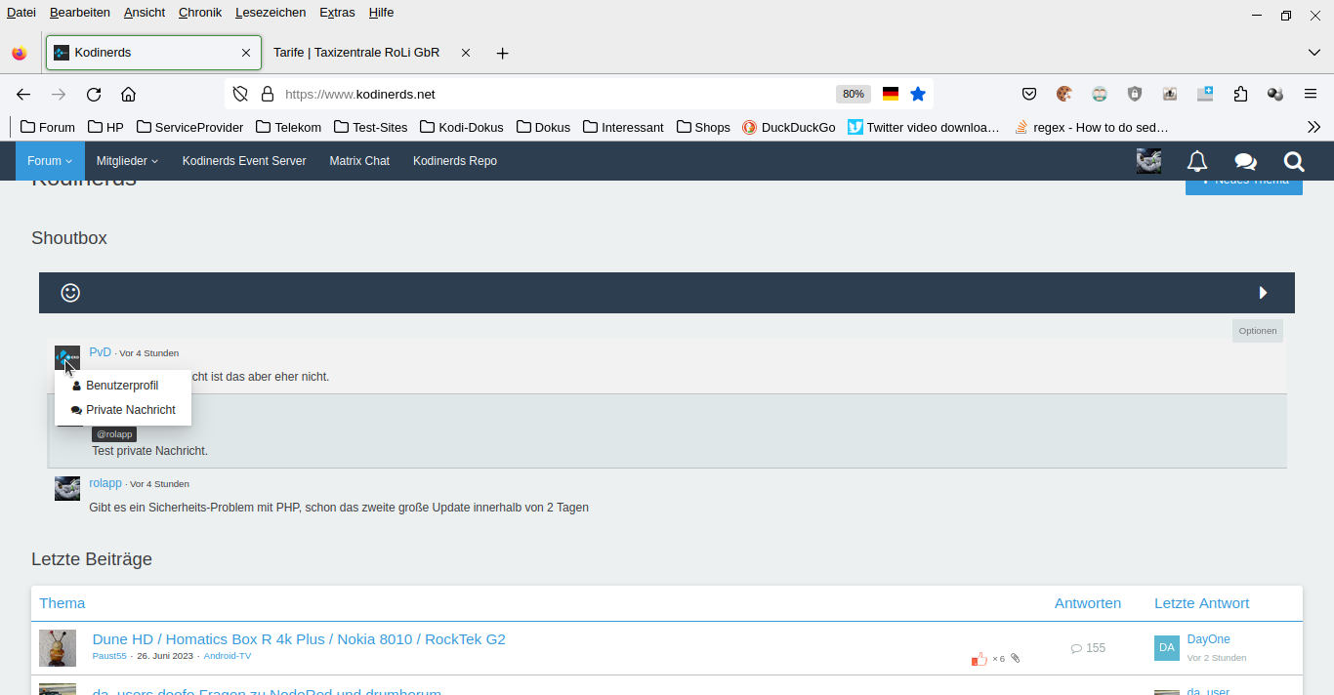Click the German flag translation icon
Screen dimensions: 1334x695
pos(891,95)
